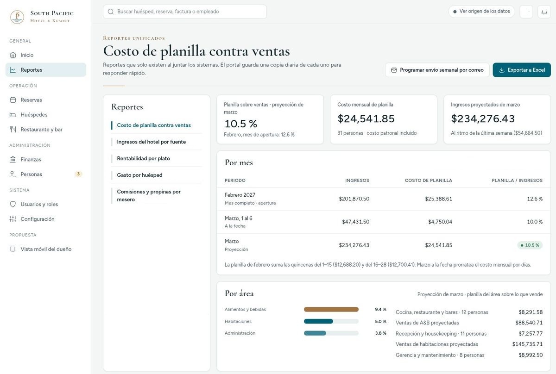
Task: Select the Reportes chart icon in sidebar
Action: point(13,70)
